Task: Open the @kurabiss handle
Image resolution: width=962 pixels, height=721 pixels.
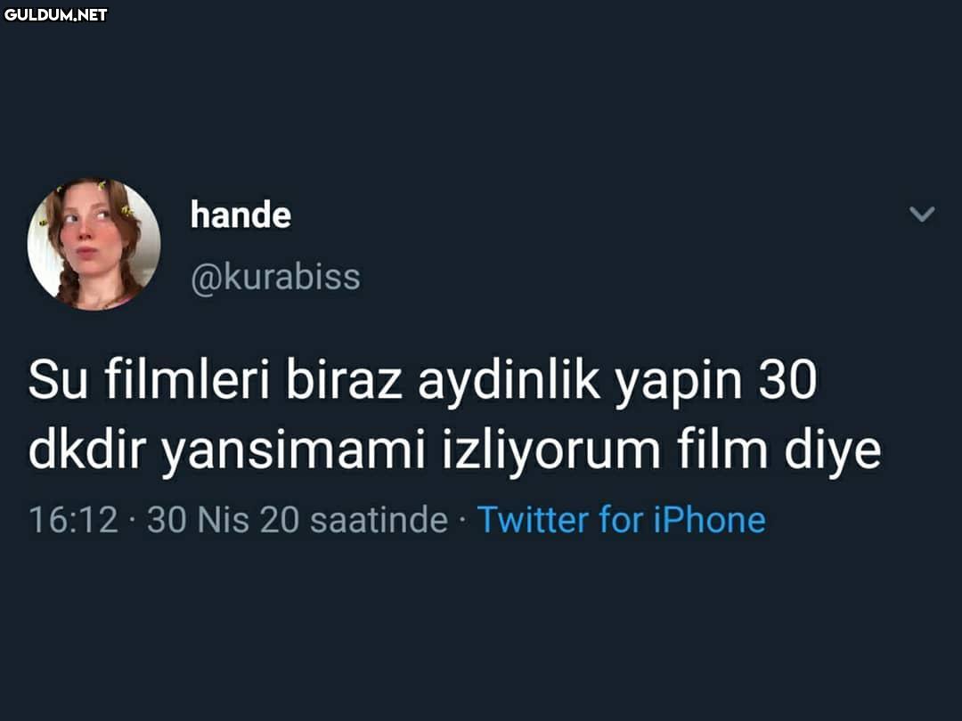Action: (275, 277)
